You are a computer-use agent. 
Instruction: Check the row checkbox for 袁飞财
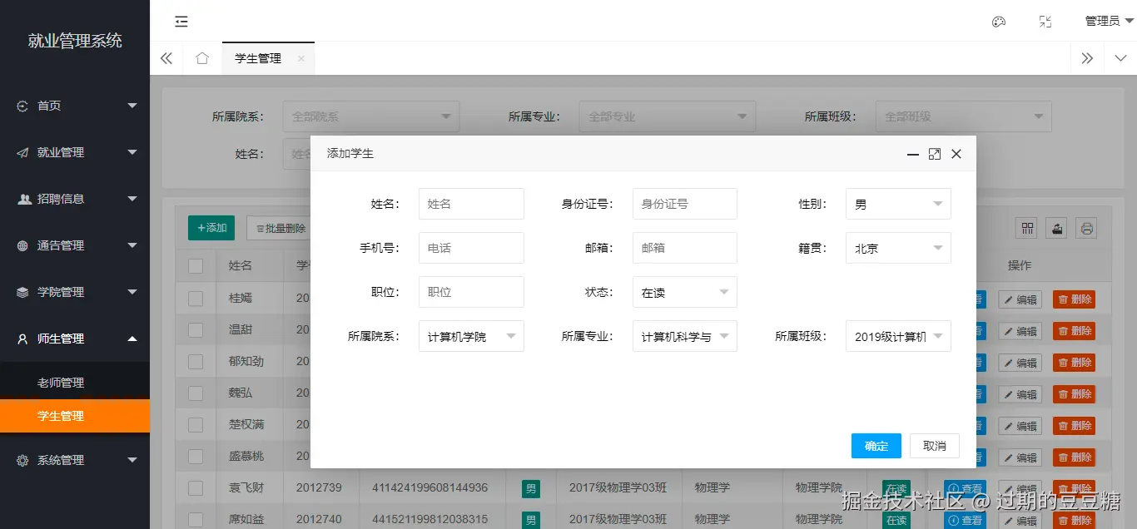click(196, 487)
